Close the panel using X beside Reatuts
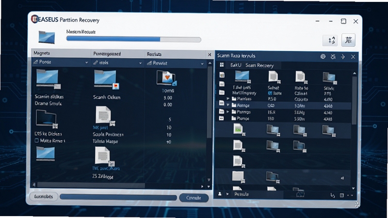The image size is (388, 218). [x=210, y=54]
